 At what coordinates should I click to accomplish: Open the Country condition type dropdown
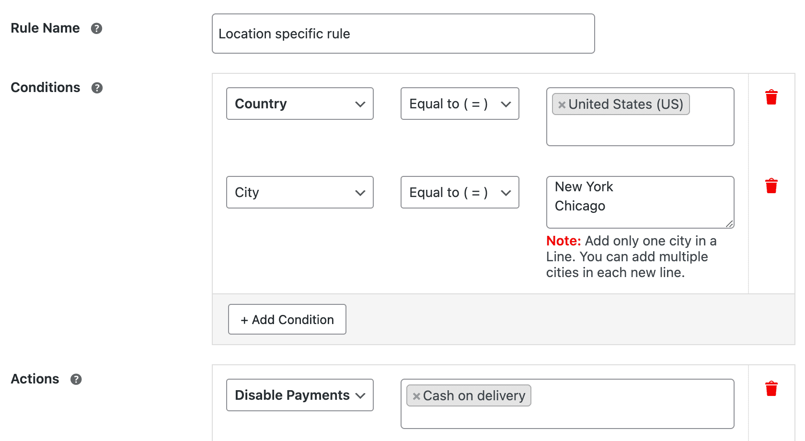click(299, 104)
